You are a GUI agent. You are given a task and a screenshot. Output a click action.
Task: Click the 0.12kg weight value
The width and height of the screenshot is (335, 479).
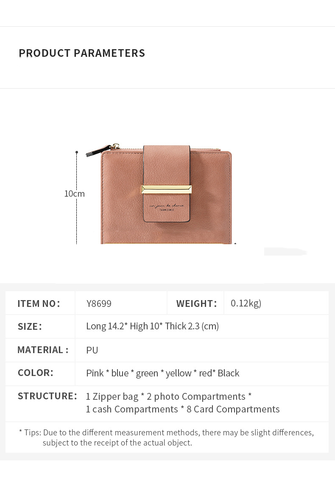pos(246,304)
